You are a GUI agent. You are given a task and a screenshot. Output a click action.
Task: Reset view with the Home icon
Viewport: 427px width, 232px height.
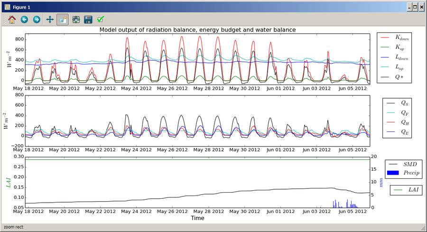click(x=12, y=19)
